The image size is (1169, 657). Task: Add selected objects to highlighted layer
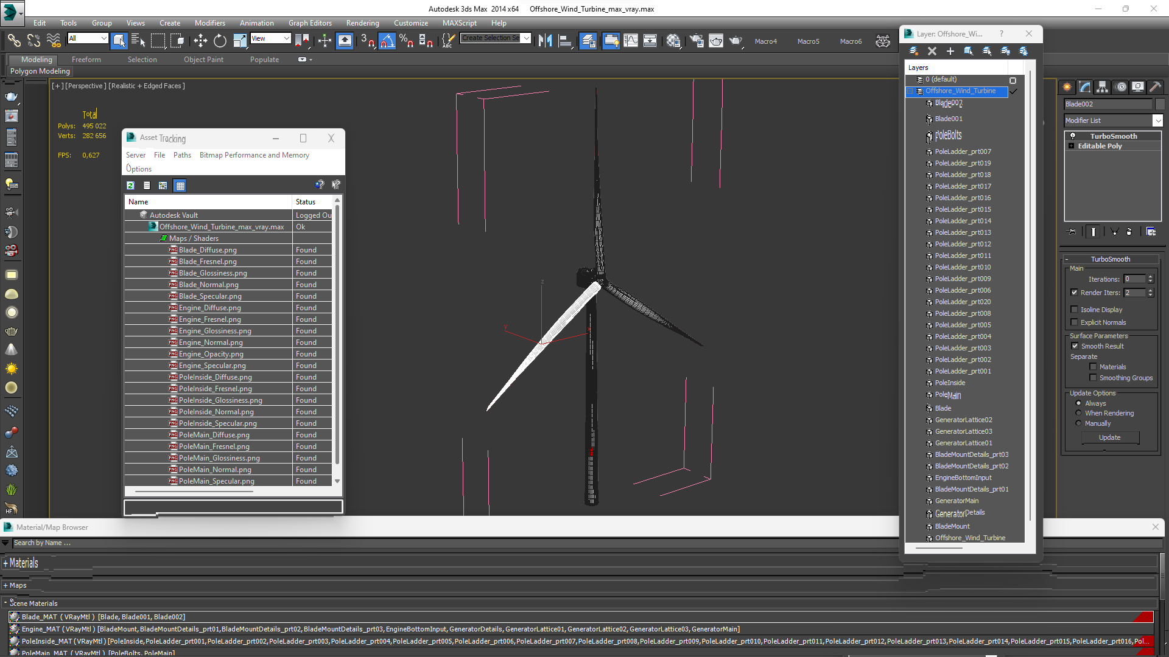(x=950, y=51)
